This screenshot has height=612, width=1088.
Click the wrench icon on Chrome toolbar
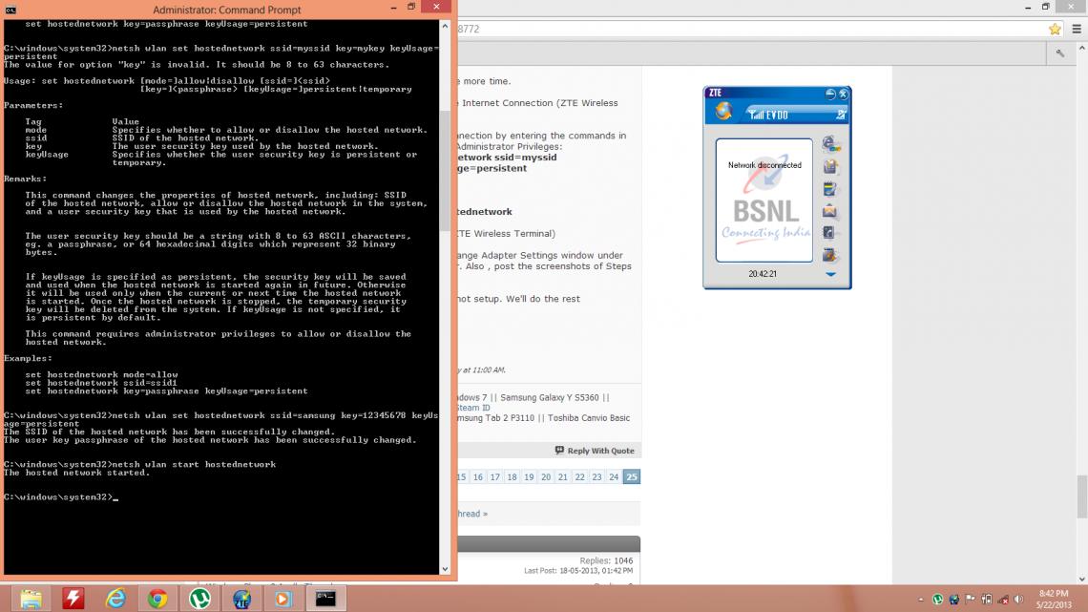1060,54
